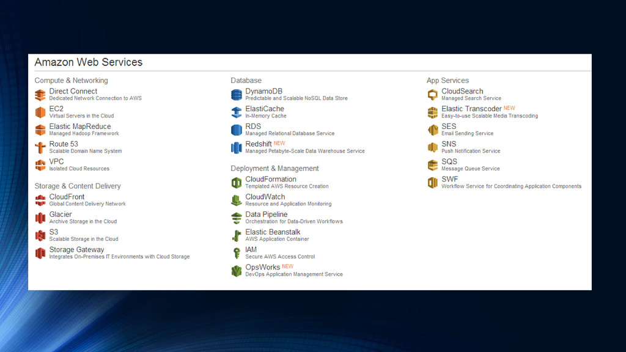This screenshot has width=626, height=352.
Task: Click the EC2 orange icon
Action: [40, 112]
